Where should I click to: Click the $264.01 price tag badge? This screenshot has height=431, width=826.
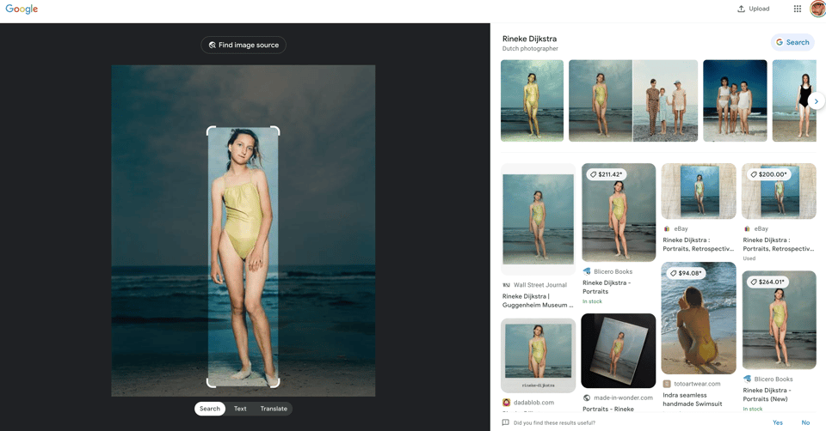coord(767,282)
